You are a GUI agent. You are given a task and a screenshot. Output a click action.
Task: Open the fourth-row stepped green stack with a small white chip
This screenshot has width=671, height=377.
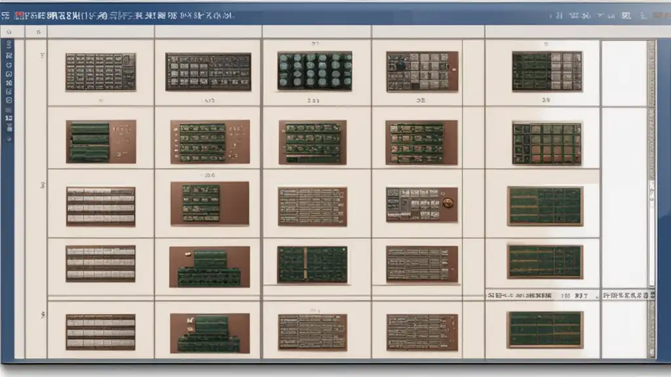click(209, 267)
